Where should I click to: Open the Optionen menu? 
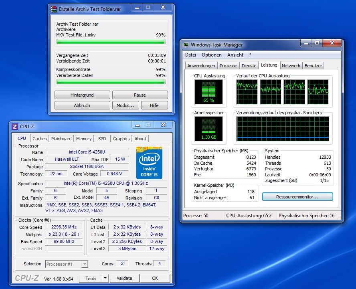[x=211, y=55]
